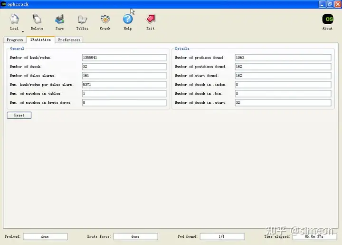342x245 pixels.
Task: Click the fseek in .index field
Action: click(x=283, y=85)
